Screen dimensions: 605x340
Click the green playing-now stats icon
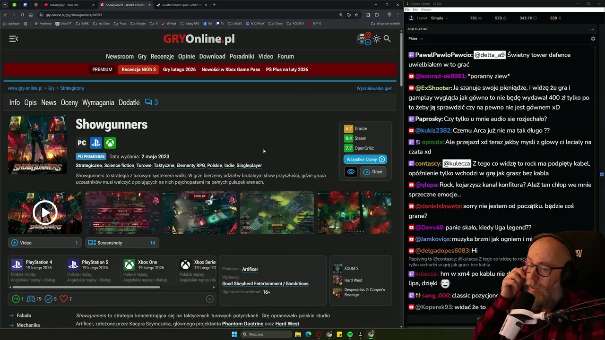pos(16,299)
